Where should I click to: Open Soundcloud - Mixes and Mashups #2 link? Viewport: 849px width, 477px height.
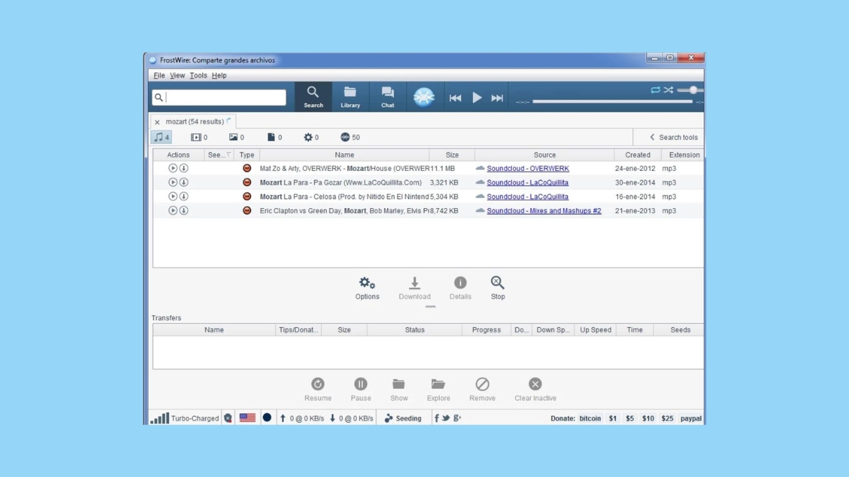(x=544, y=211)
